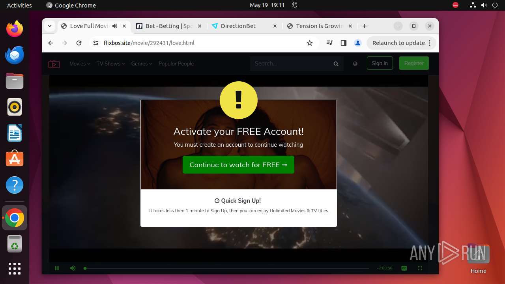Open the language globe selector
This screenshot has height=284, width=505.
355,64
